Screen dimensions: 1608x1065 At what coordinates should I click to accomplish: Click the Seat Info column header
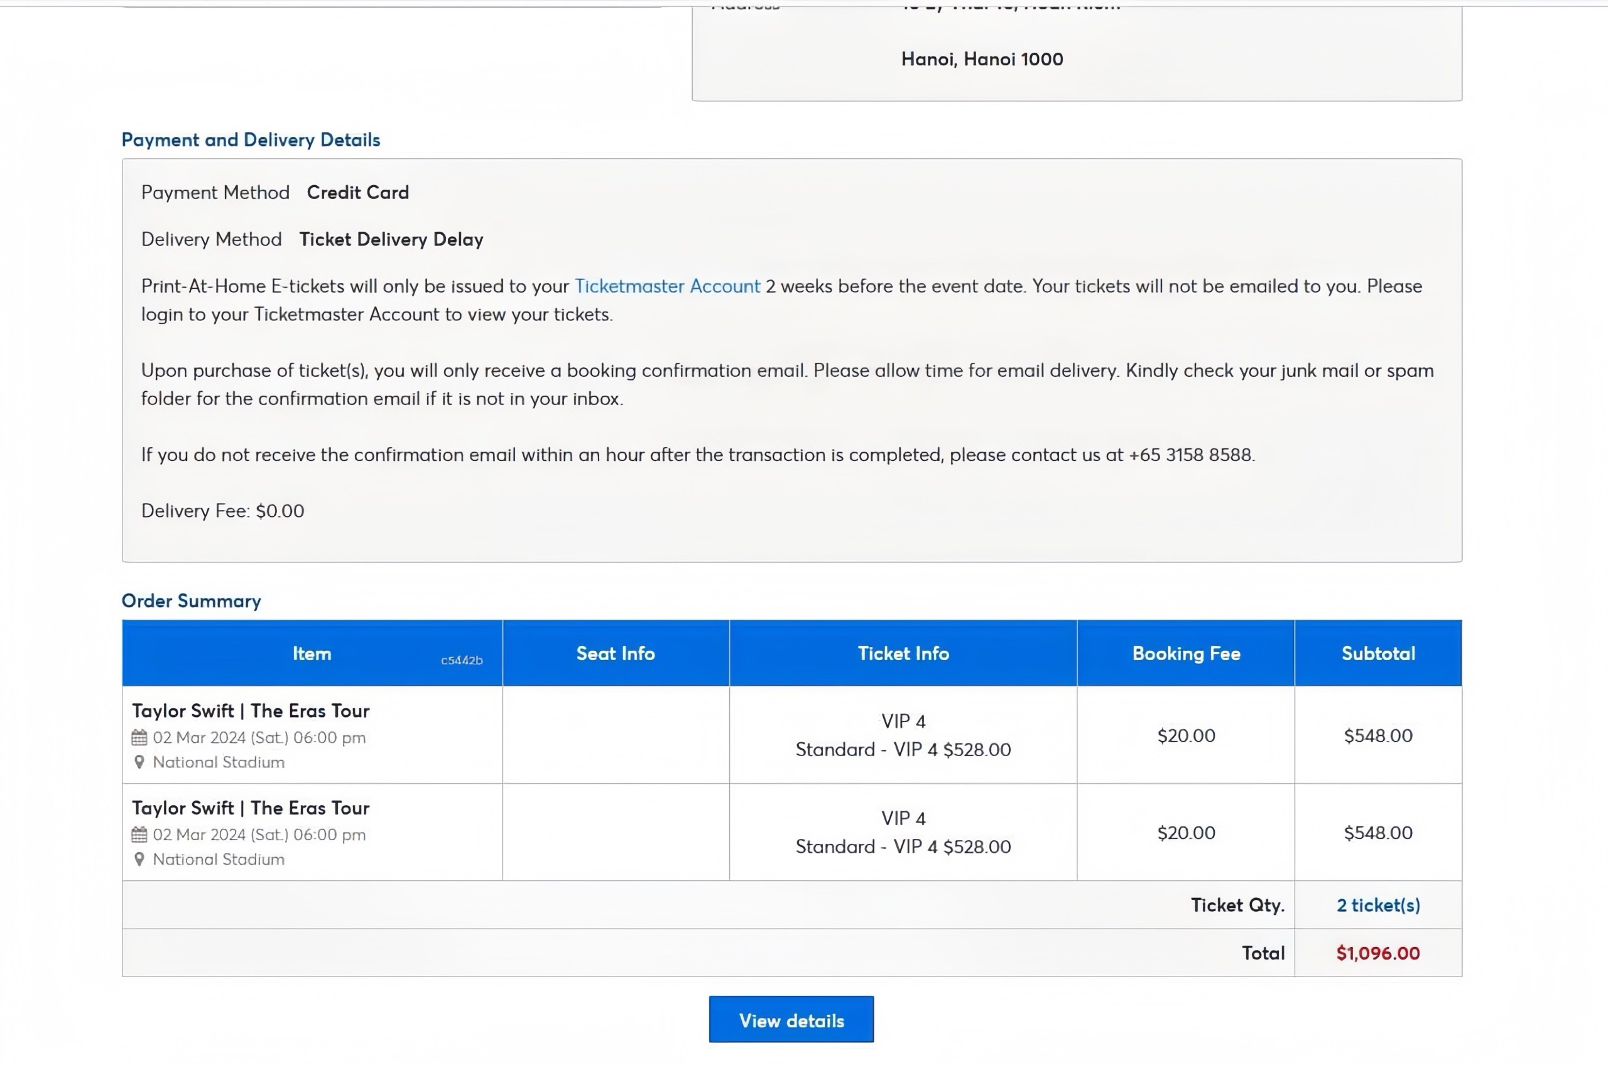coord(616,654)
